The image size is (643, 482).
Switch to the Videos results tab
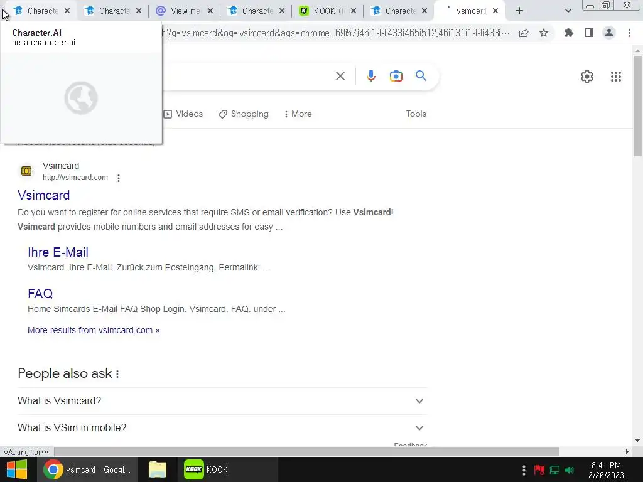pyautogui.click(x=183, y=114)
